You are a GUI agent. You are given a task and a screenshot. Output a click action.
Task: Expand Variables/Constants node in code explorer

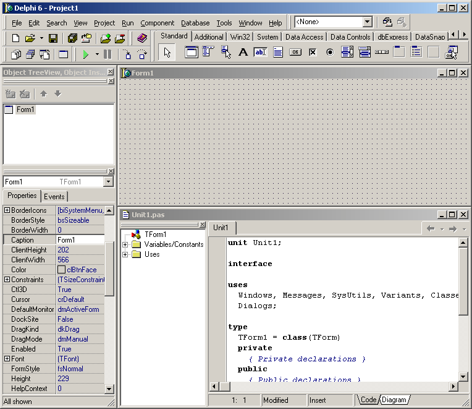(x=125, y=244)
